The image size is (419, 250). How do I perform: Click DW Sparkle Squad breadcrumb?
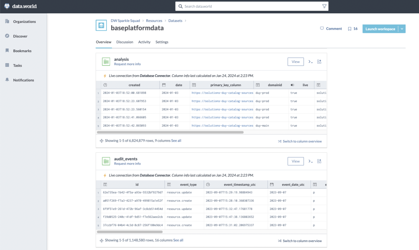(x=125, y=21)
